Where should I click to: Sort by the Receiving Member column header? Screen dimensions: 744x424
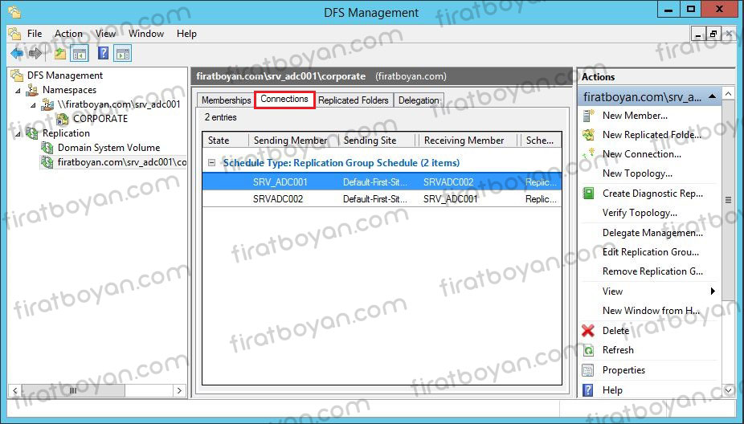469,141
